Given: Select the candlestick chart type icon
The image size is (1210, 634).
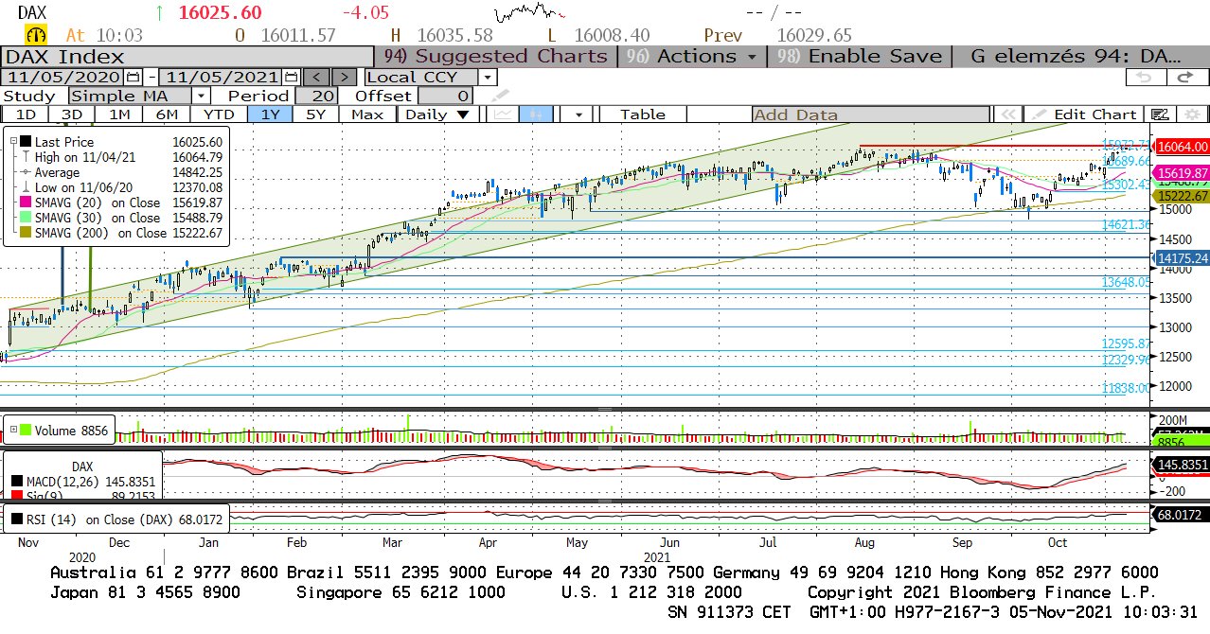Looking at the screenshot, I should (x=535, y=114).
